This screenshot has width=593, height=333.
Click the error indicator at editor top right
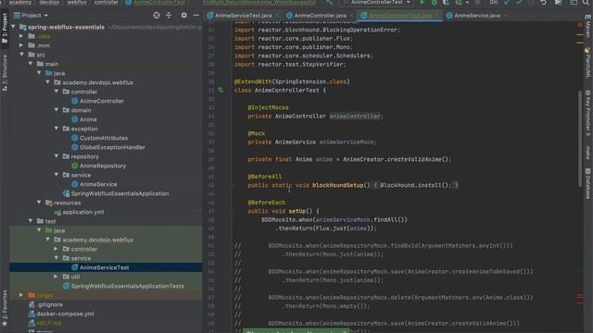[580, 25]
